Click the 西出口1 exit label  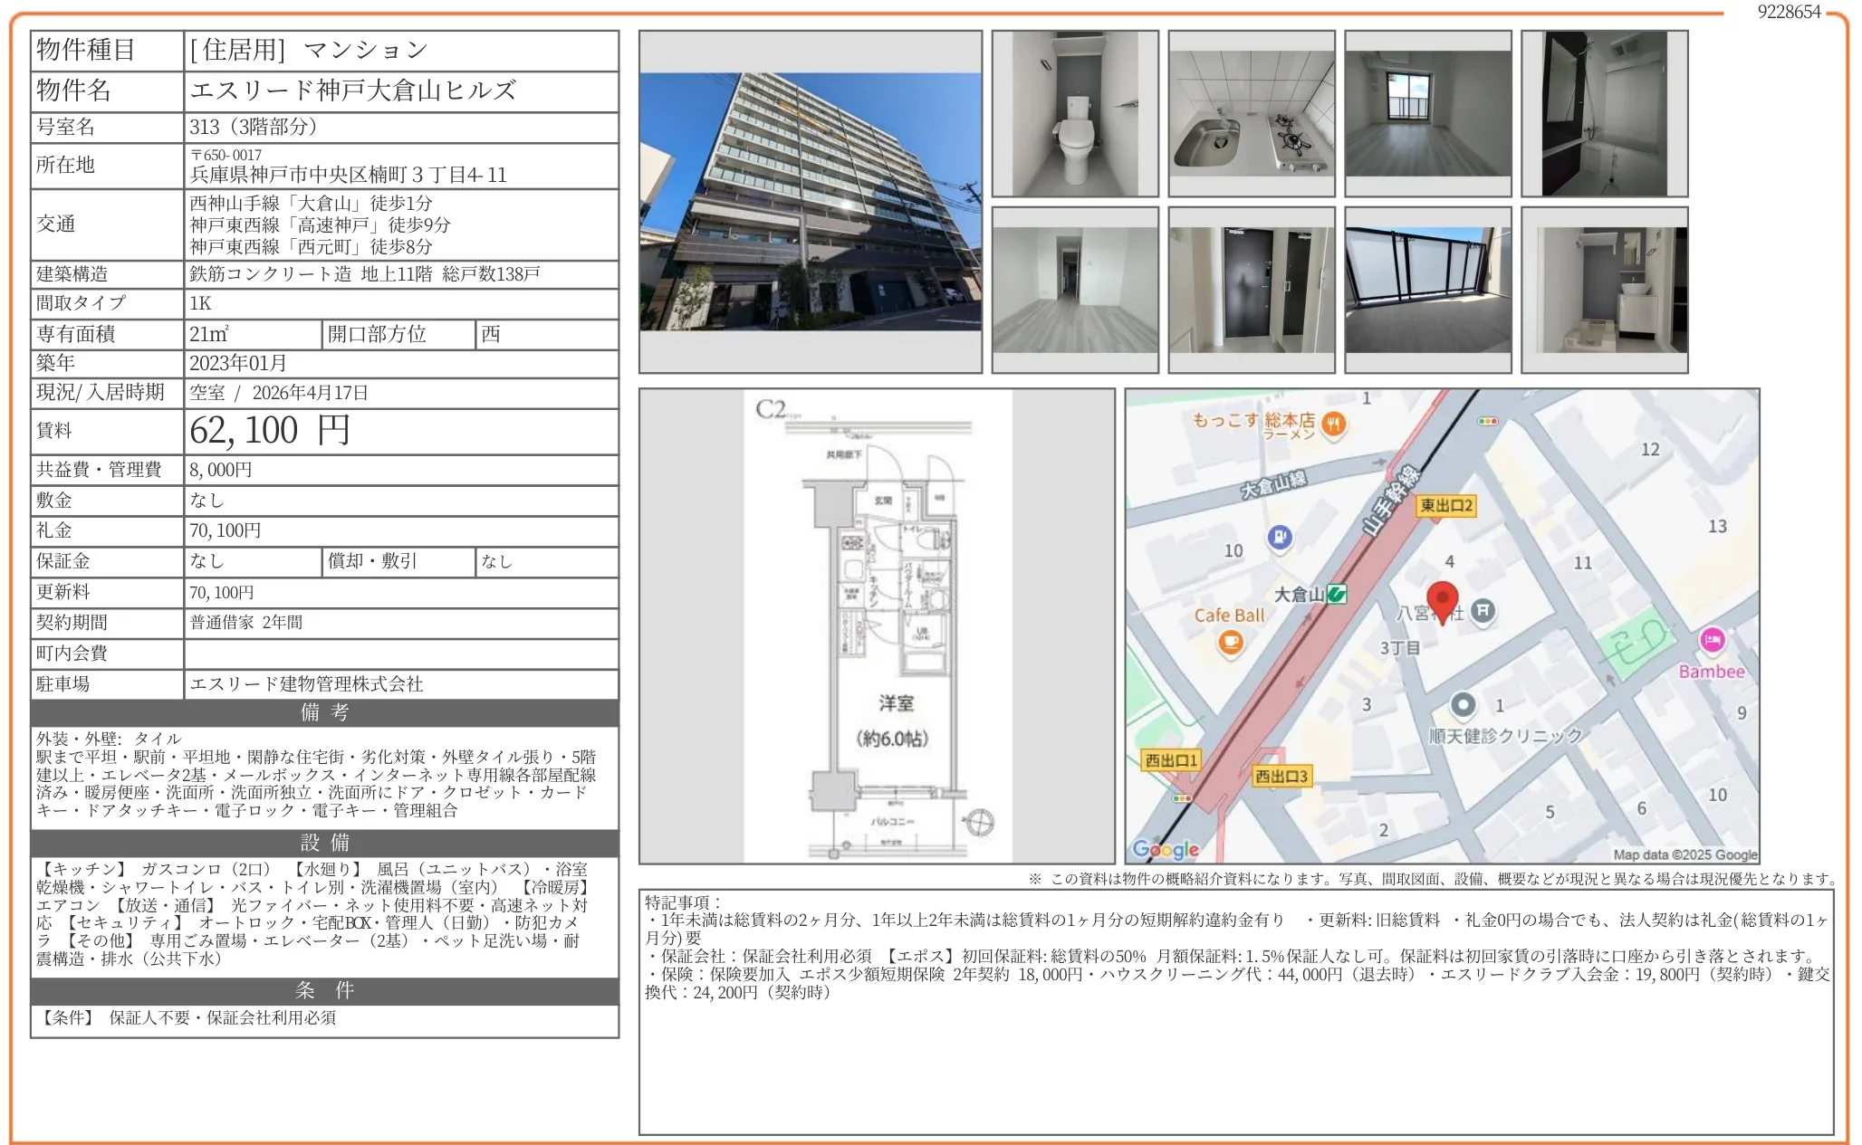tap(1171, 760)
